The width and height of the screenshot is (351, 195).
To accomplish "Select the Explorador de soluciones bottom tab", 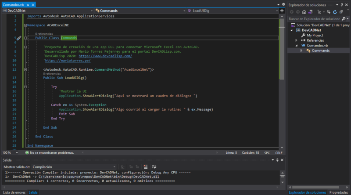I will pos(308,192).
